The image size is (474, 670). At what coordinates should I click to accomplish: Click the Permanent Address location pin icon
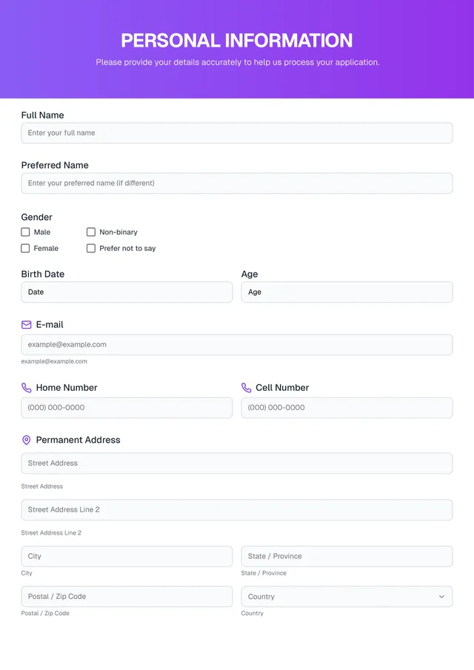(27, 440)
